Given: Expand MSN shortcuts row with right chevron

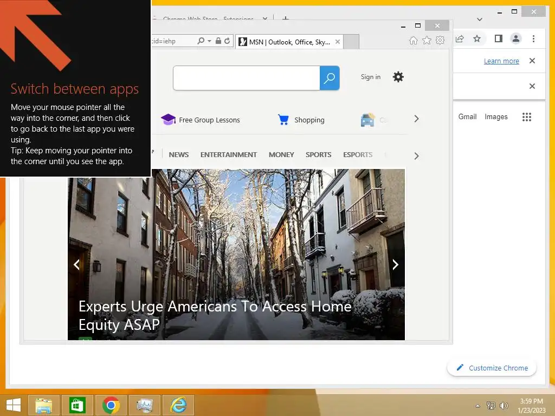Looking at the screenshot, I should pyautogui.click(x=417, y=119).
